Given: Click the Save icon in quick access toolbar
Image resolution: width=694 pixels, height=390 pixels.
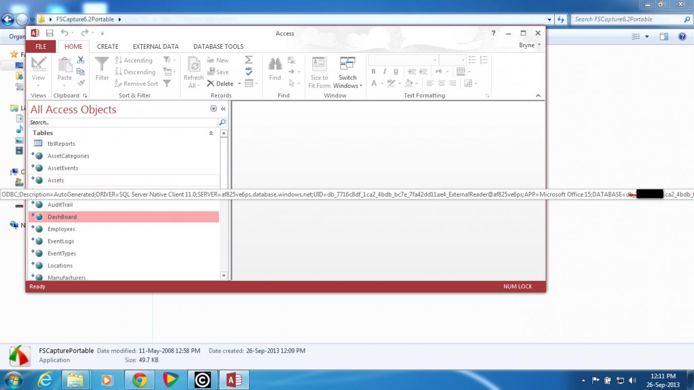Looking at the screenshot, I should 50,33.
